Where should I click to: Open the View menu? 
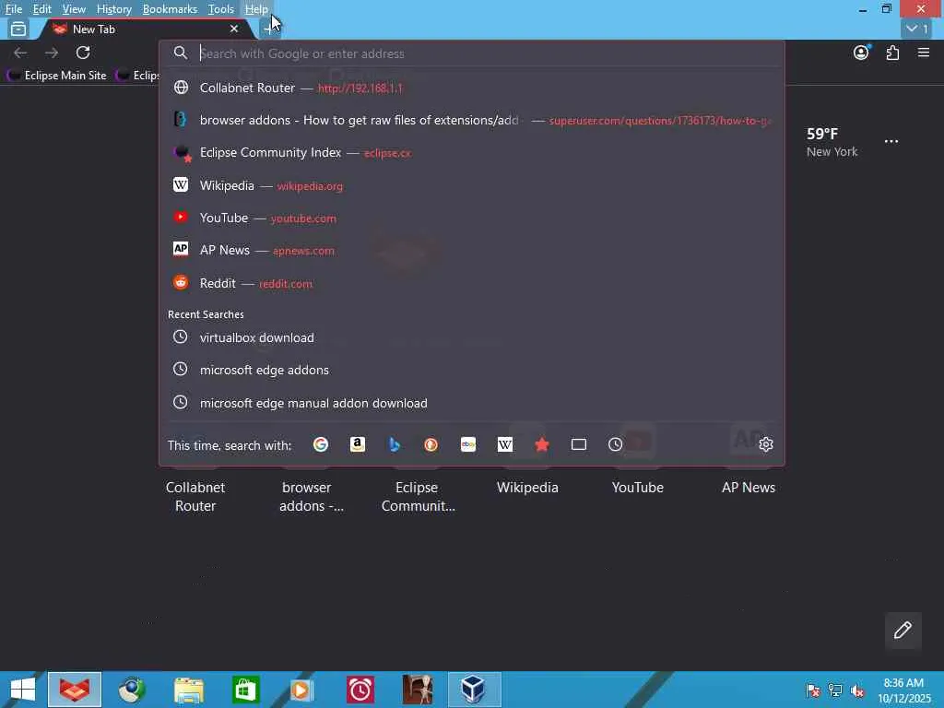[74, 9]
